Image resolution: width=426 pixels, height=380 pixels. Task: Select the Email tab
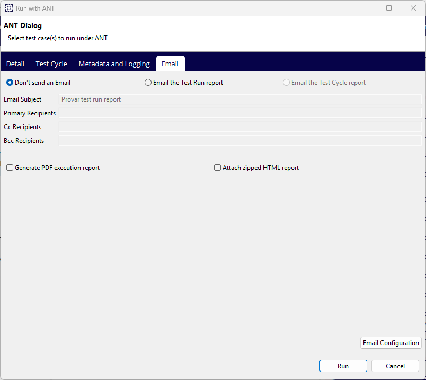(x=170, y=64)
